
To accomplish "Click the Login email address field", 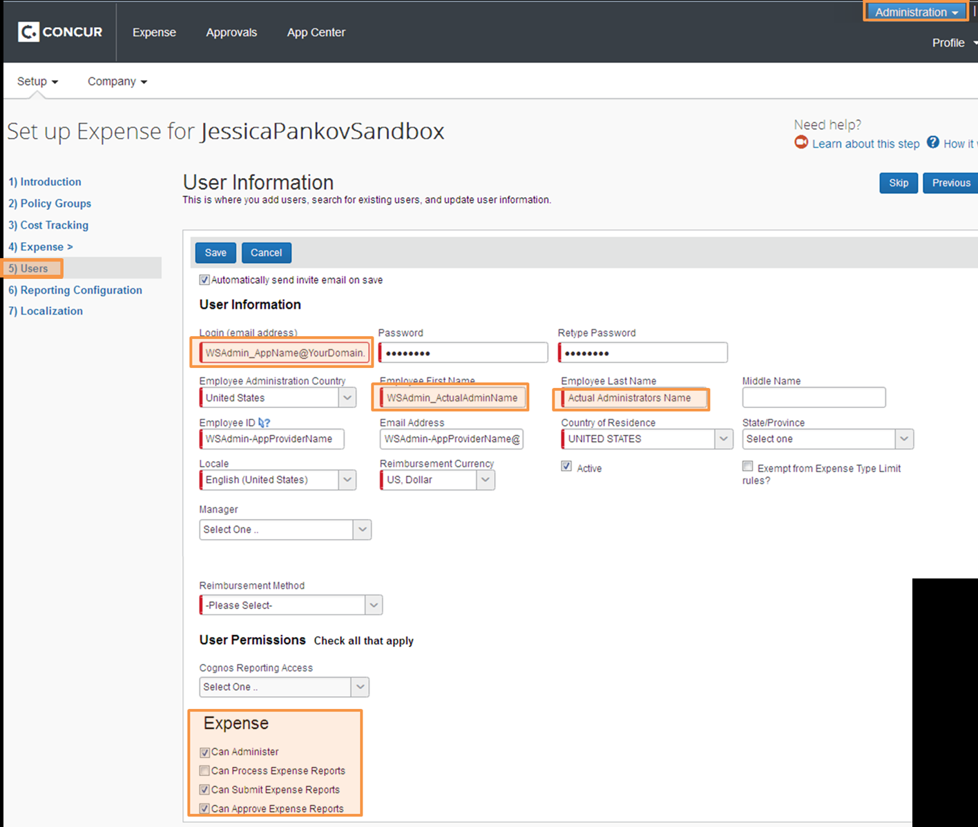I will click(x=284, y=353).
